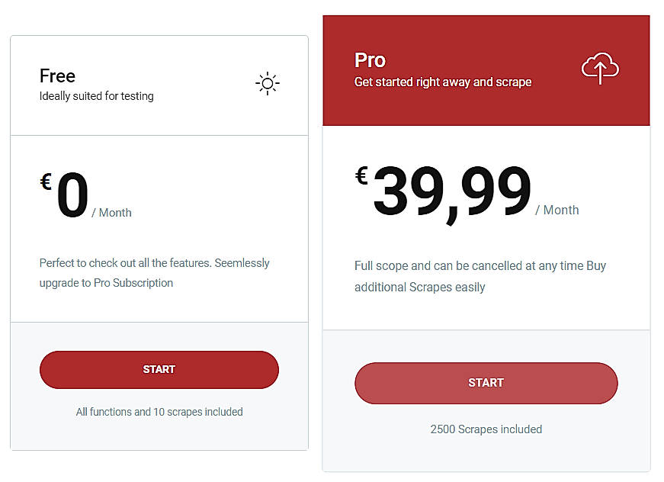Click All functions and 10 scrapes included
664x482 pixels.
(x=159, y=411)
